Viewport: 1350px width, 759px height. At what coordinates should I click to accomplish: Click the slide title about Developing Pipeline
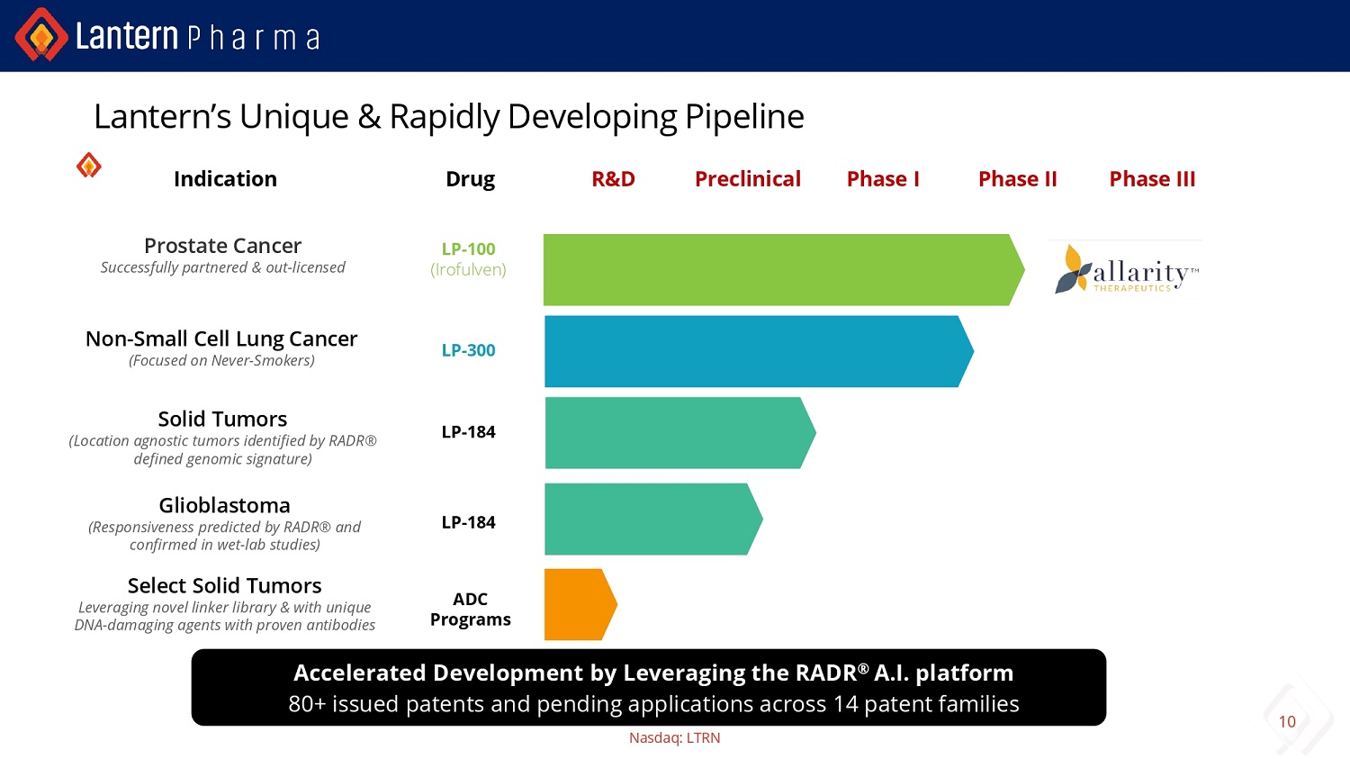pyautogui.click(x=448, y=117)
